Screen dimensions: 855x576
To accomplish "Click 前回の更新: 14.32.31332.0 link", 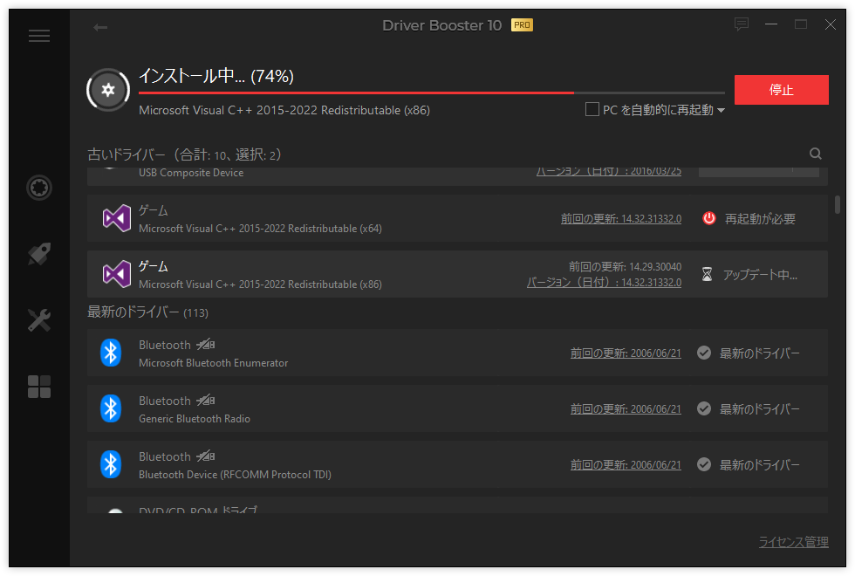I will click(x=621, y=219).
